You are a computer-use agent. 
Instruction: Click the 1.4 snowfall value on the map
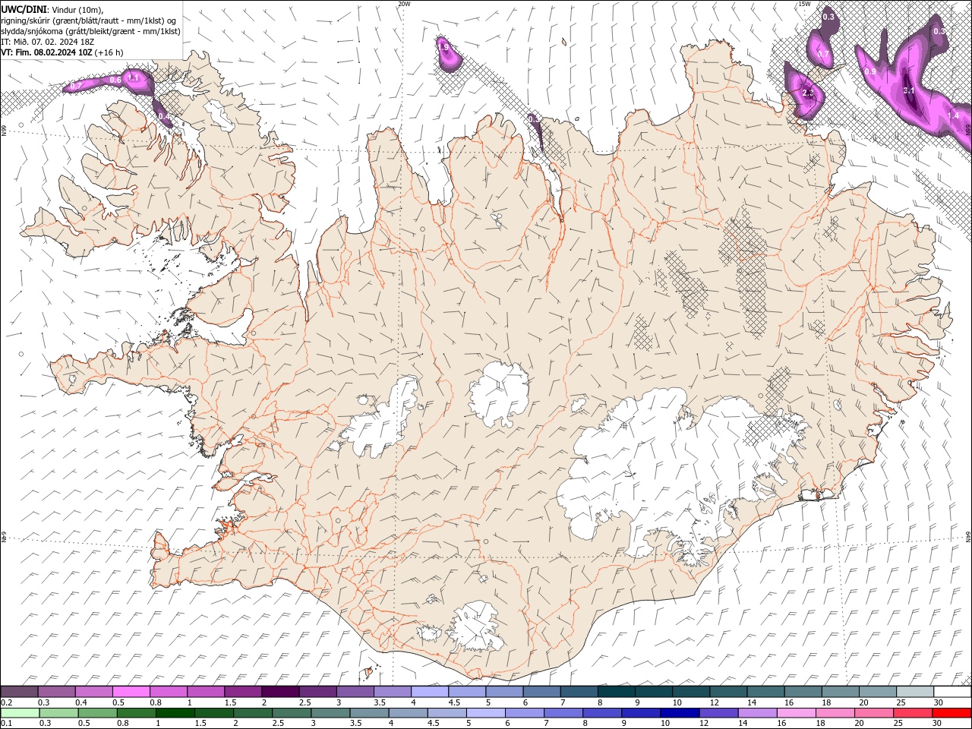[x=954, y=115]
